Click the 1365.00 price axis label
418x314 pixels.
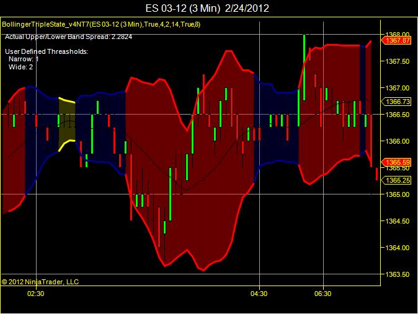point(398,194)
